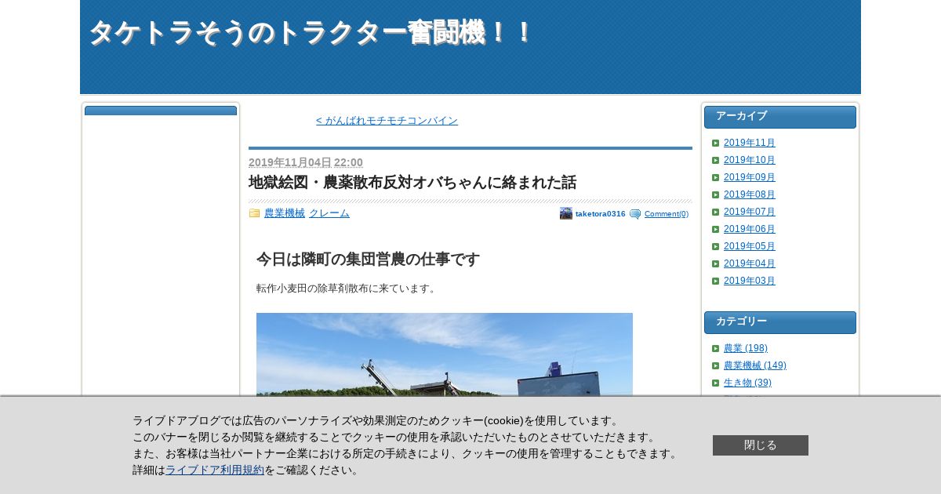Click the クレーム category tag link
The image size is (941, 494).
329,213
